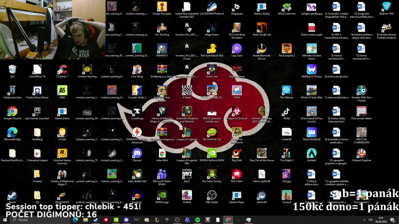Image resolution: width=399 pixels, height=224 pixels.
Task: Open Project Doors Demo shortcut
Action: pyautogui.click(x=37, y=90)
